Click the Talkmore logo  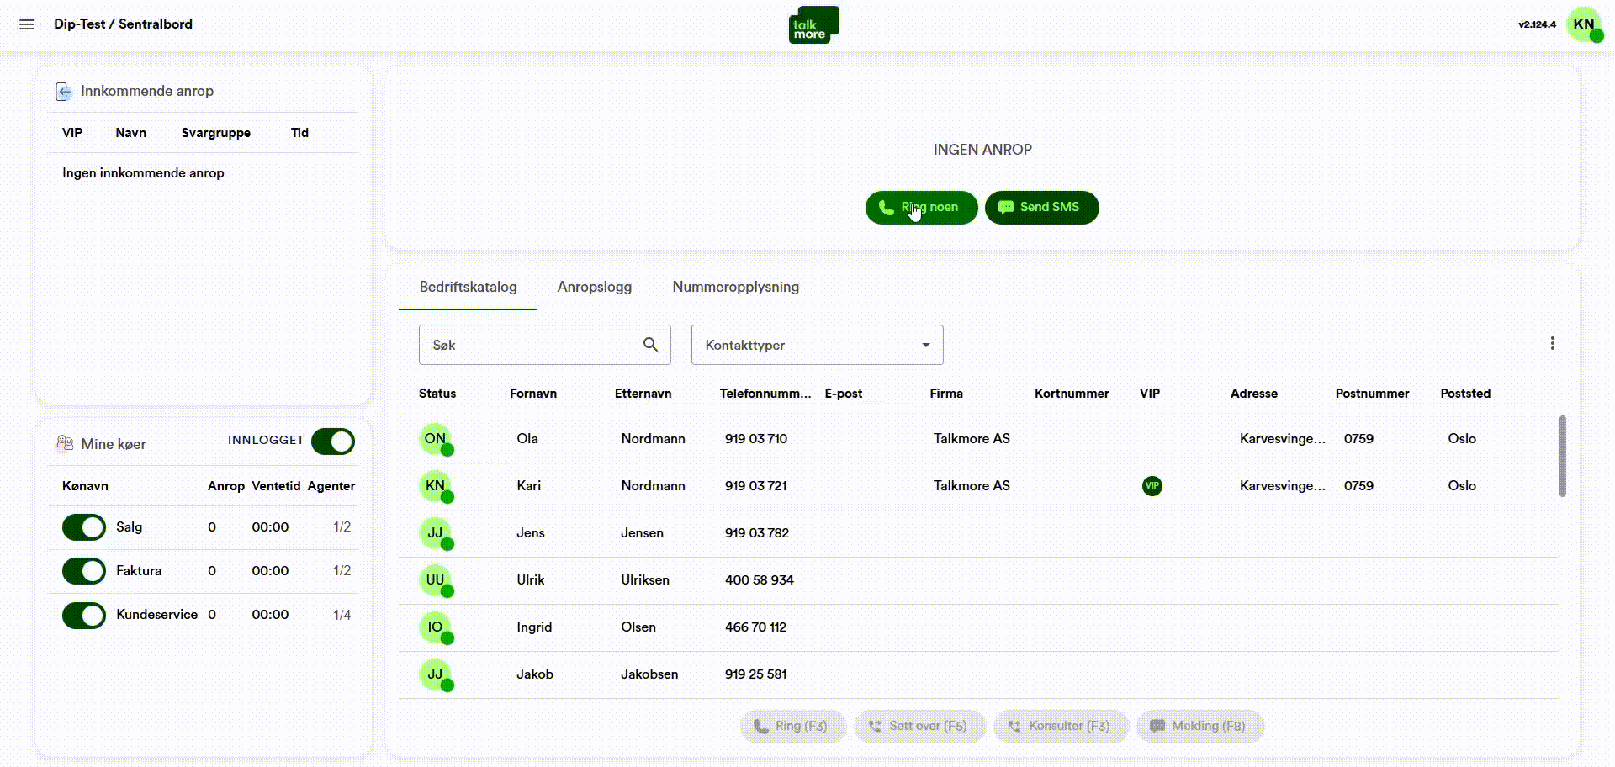tap(813, 24)
